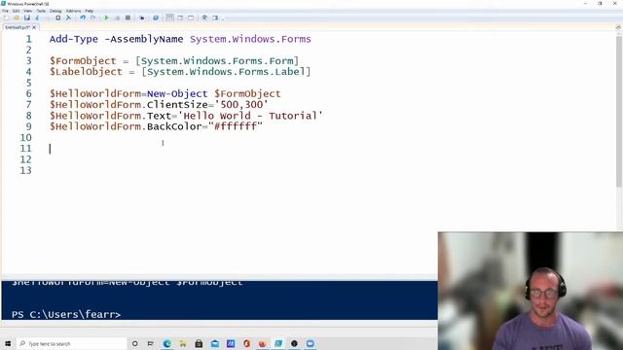Click the Open script folder icon
Screen dimensions: 623x350
[x=17, y=17]
